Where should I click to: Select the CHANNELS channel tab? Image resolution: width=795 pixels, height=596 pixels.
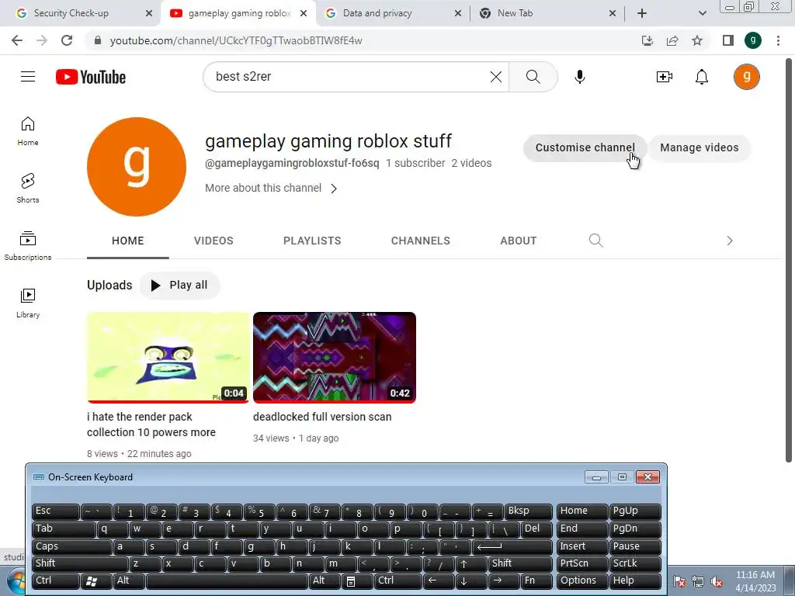pyautogui.click(x=420, y=241)
